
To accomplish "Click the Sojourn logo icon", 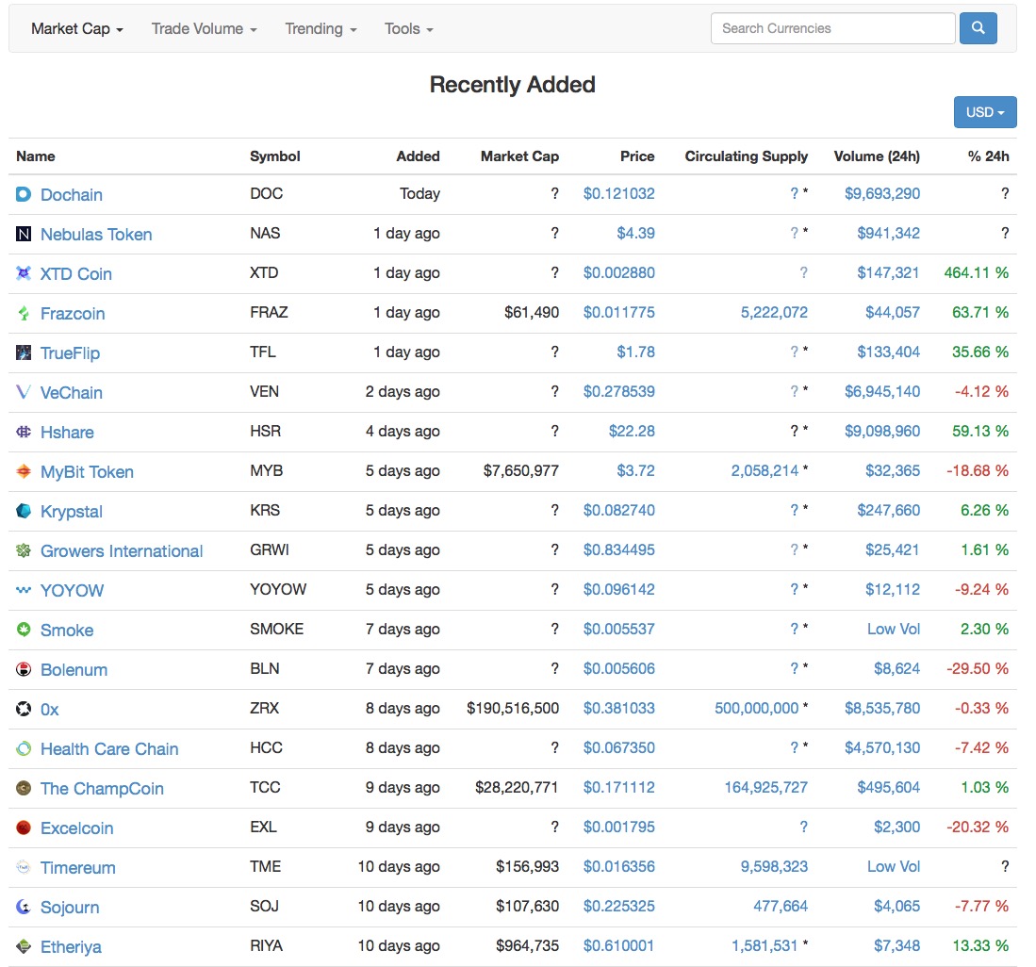I will tap(24, 907).
